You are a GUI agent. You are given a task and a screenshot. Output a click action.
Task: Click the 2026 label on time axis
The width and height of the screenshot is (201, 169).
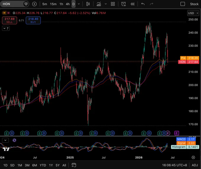[x=139, y=157]
